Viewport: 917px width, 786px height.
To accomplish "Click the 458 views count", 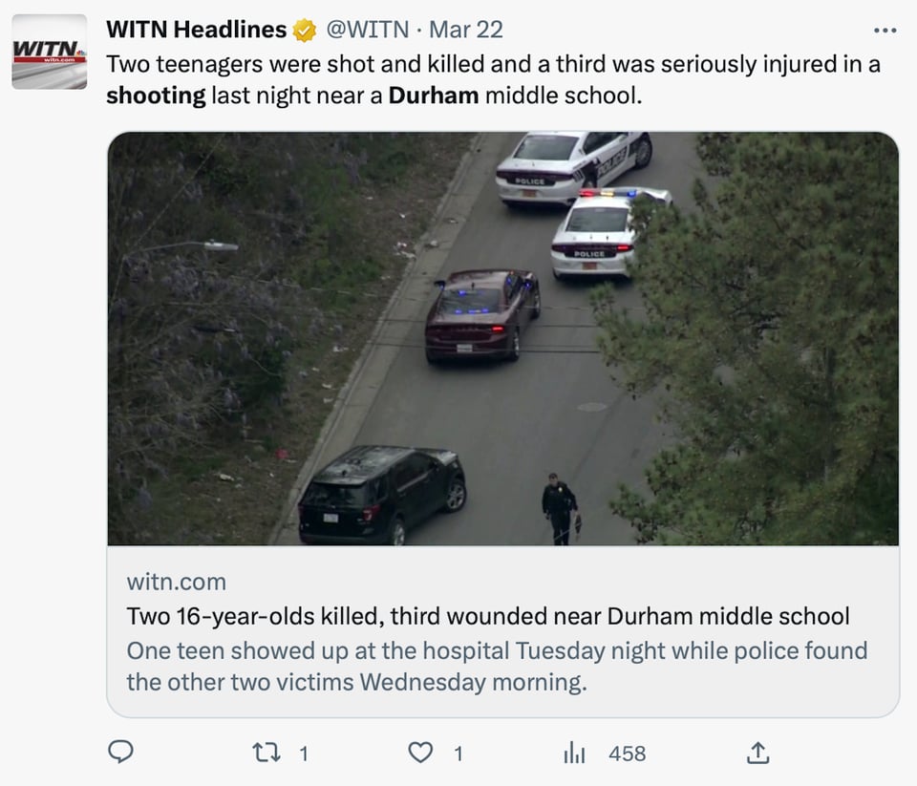I will tap(627, 754).
